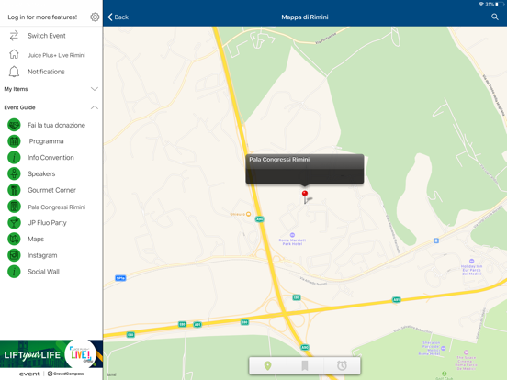Open the Juice Plus+ Live Rimini home icon
This screenshot has width=507, height=380.
(x=14, y=54)
